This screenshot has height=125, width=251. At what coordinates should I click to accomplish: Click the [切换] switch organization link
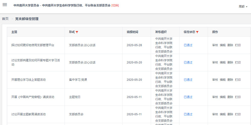click(115, 5)
